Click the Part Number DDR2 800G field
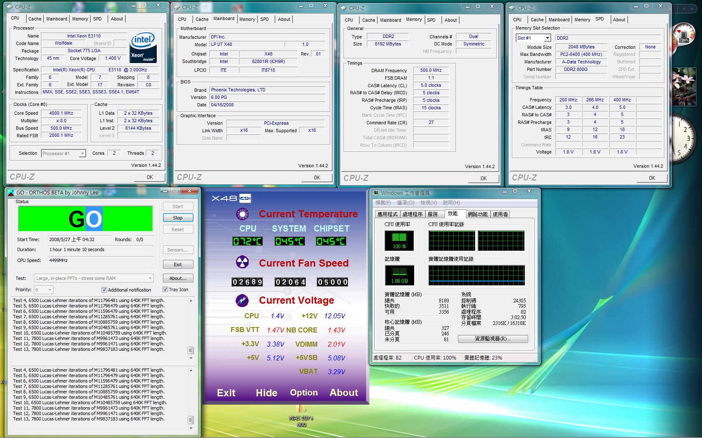The height and width of the screenshot is (438, 702). [581, 69]
